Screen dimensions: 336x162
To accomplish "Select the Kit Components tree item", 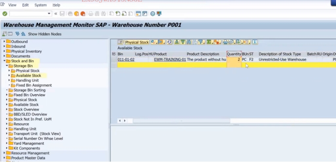I will 27,148.
